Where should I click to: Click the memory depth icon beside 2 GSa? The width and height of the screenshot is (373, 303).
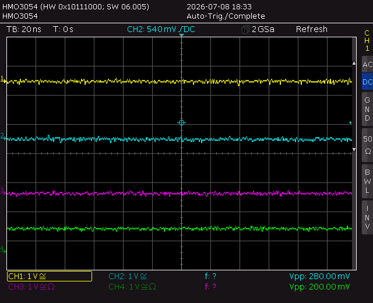pos(245,30)
